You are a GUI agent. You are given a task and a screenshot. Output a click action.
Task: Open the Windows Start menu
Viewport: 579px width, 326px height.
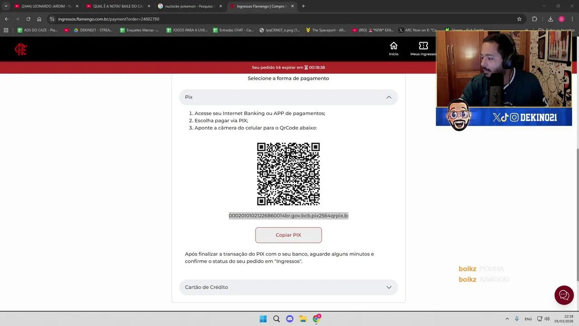click(263, 319)
